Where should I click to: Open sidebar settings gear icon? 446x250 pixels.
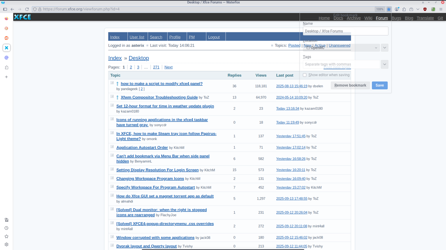click(6, 244)
